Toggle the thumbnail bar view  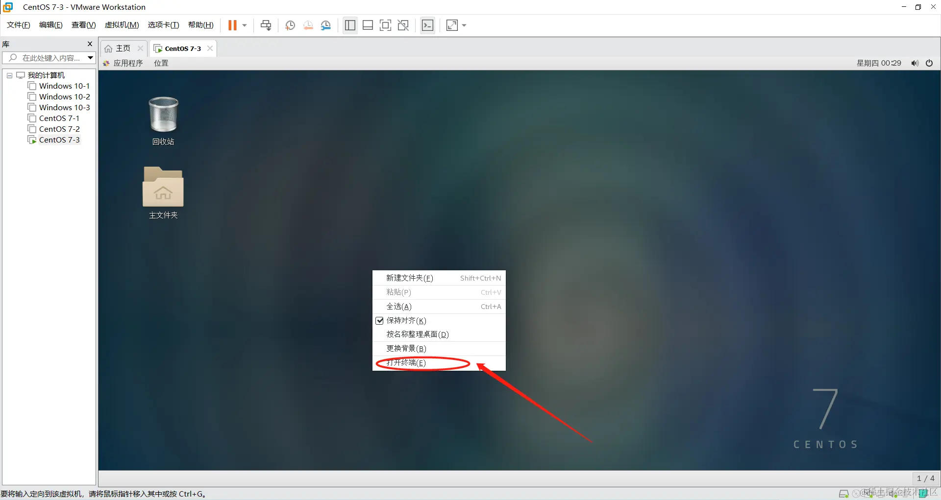tap(368, 25)
